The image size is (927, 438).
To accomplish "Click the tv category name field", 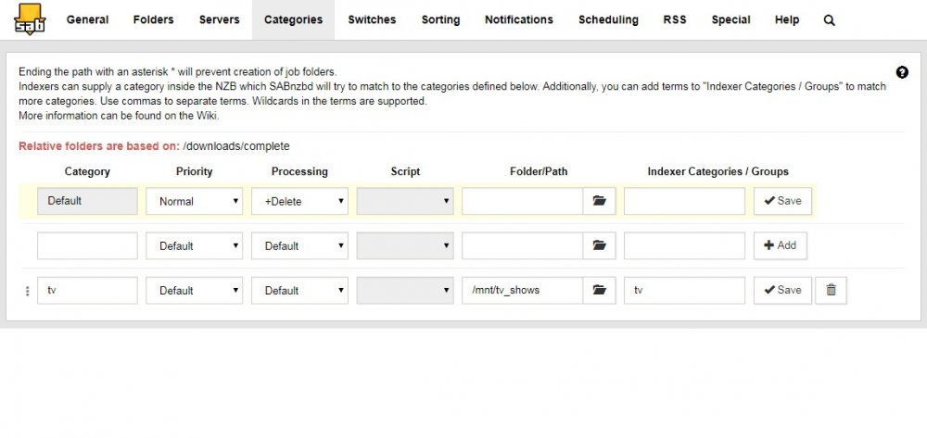I will [x=87, y=291].
